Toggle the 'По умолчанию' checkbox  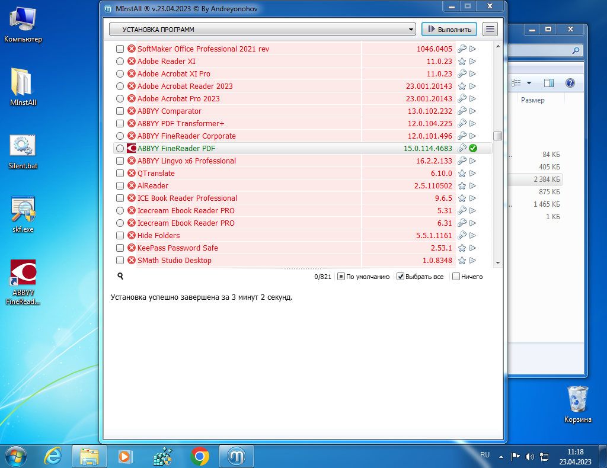click(x=341, y=277)
